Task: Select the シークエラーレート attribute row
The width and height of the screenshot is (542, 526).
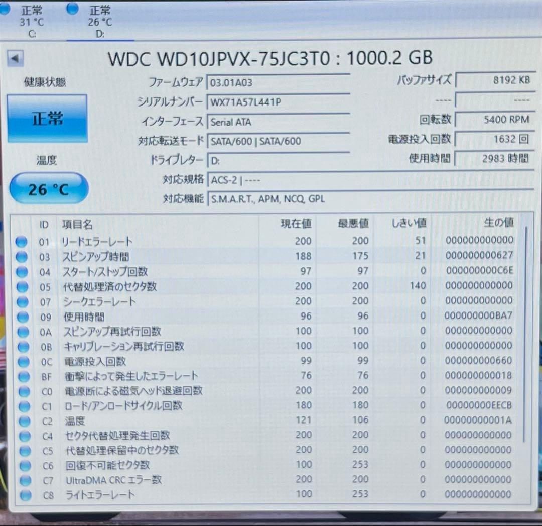Action: coord(151,301)
